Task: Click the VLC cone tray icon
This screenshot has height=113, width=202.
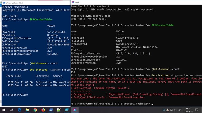Action: [168, 110]
